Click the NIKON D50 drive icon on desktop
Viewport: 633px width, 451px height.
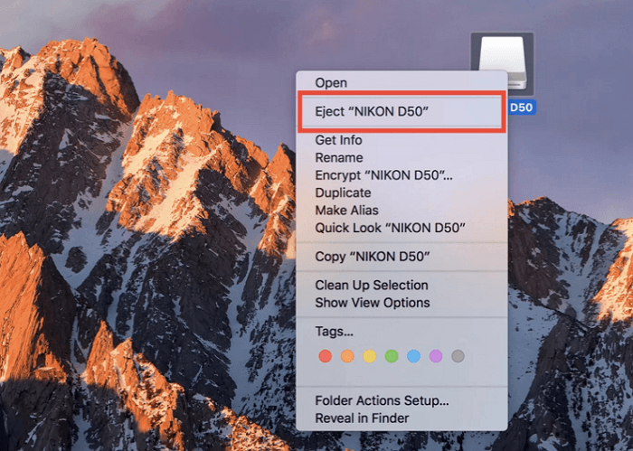coord(503,63)
